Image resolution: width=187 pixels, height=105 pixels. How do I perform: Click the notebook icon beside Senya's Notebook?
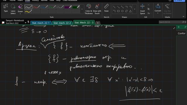click(3, 22)
